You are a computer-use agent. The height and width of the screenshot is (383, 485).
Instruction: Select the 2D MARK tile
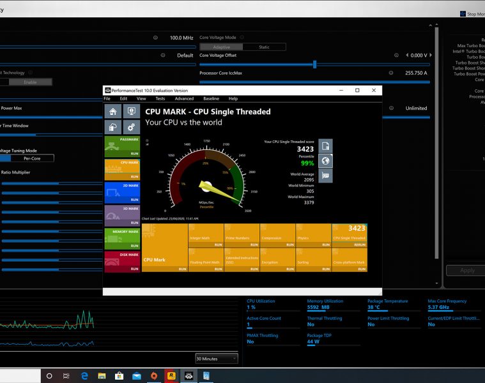pyautogui.click(x=122, y=193)
